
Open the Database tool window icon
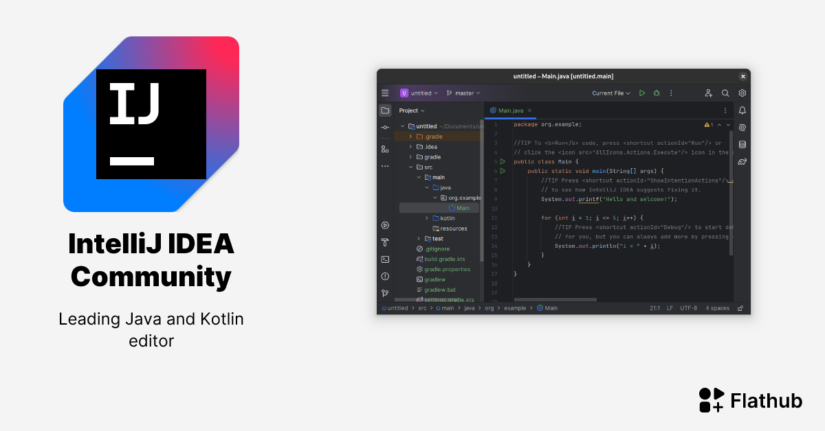tap(742, 144)
